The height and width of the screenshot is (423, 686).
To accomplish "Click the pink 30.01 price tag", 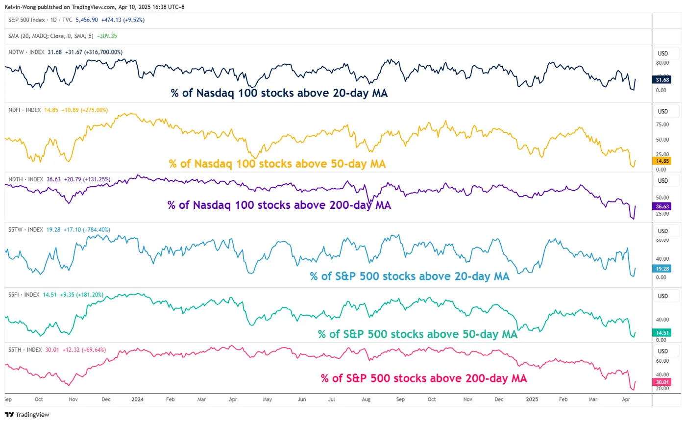I will pos(663,382).
